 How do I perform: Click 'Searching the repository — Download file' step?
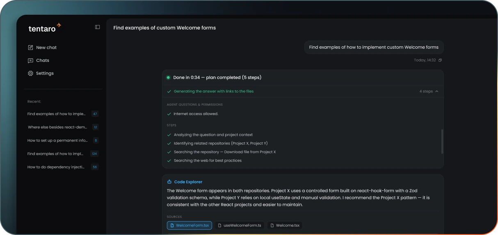pos(225,152)
